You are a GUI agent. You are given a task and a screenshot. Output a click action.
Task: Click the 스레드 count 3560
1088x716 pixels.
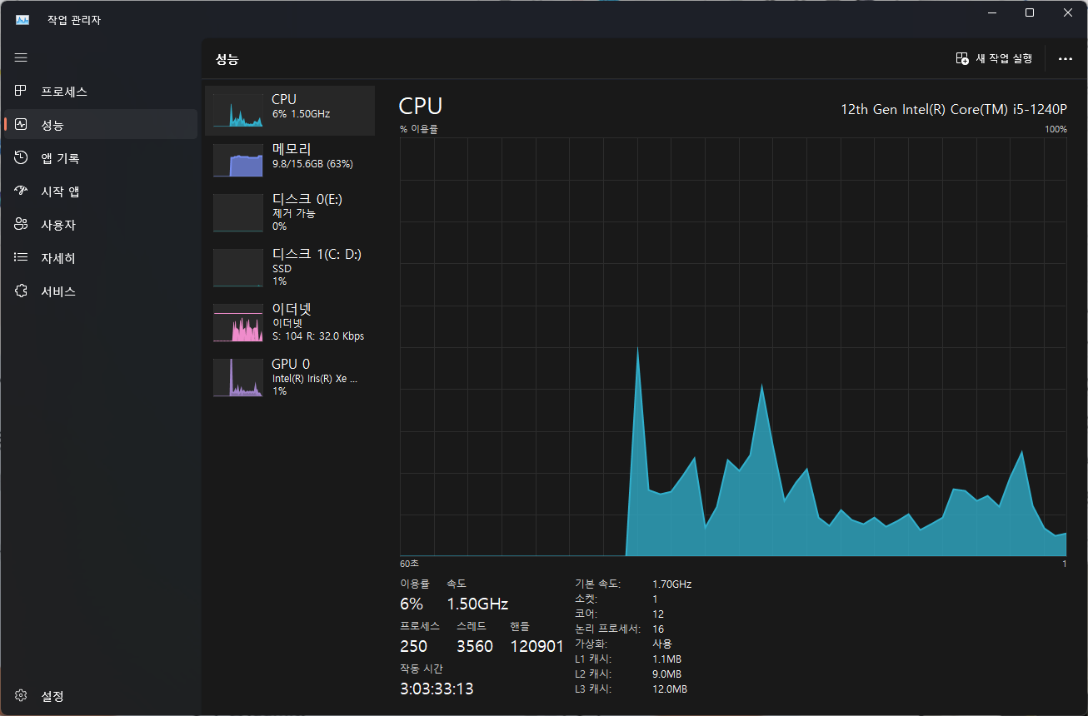(475, 646)
